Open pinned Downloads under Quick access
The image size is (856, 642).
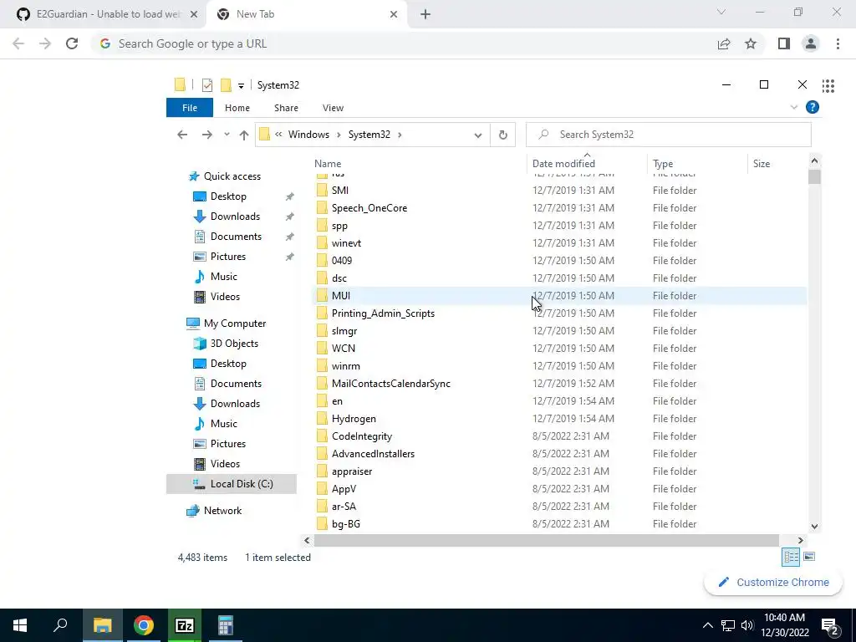coord(235,217)
